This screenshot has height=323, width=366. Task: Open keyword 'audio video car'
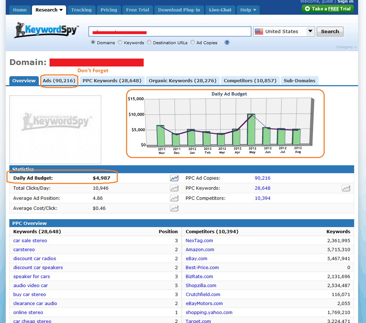pyautogui.click(x=31, y=286)
